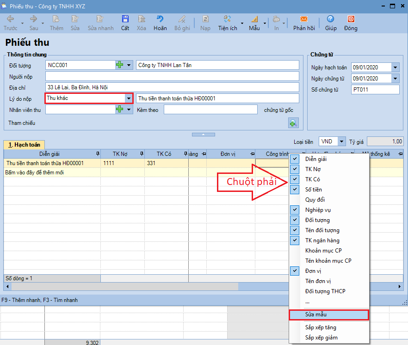This screenshot has height=345, width=408.
Task: Open the Ngày hạch toán date dropdown
Action: tap(395, 68)
